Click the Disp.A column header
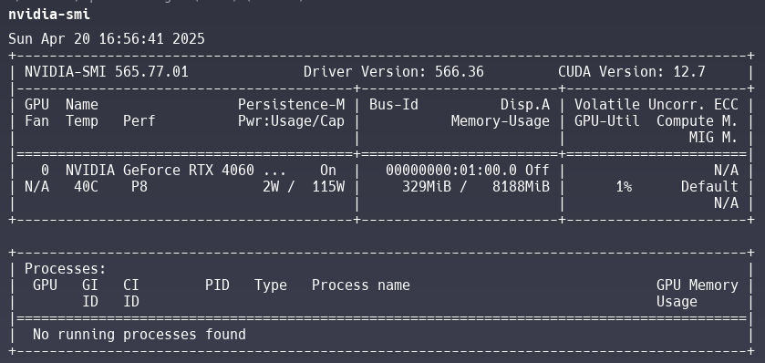 pyautogui.click(x=525, y=105)
